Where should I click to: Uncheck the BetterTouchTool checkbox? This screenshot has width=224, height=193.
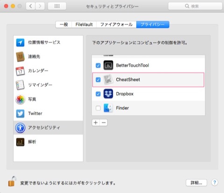coord(98,66)
